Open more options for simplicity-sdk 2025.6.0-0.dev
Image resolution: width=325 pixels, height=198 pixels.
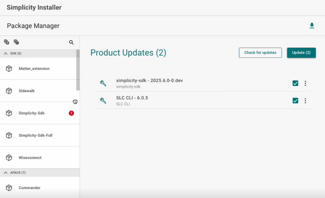pos(305,83)
